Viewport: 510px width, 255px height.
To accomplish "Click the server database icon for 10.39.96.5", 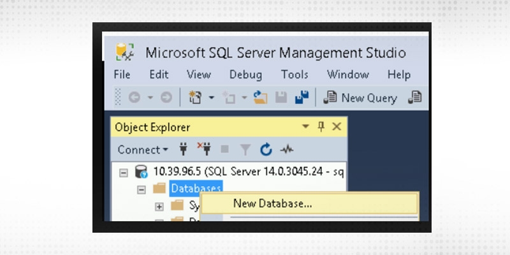I will click(x=141, y=171).
